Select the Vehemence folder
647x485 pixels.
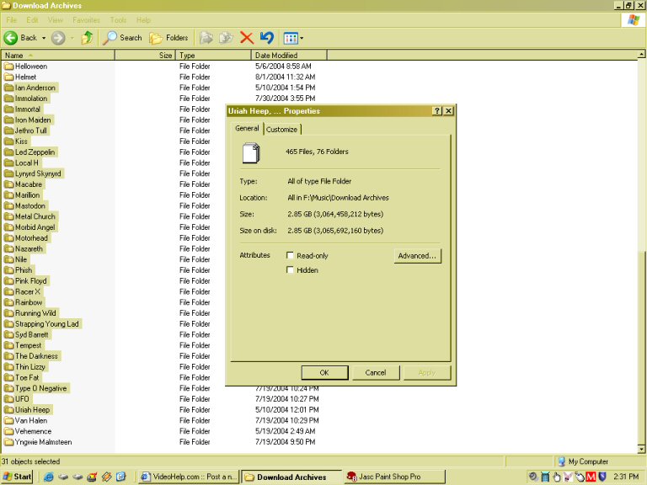coord(28,431)
